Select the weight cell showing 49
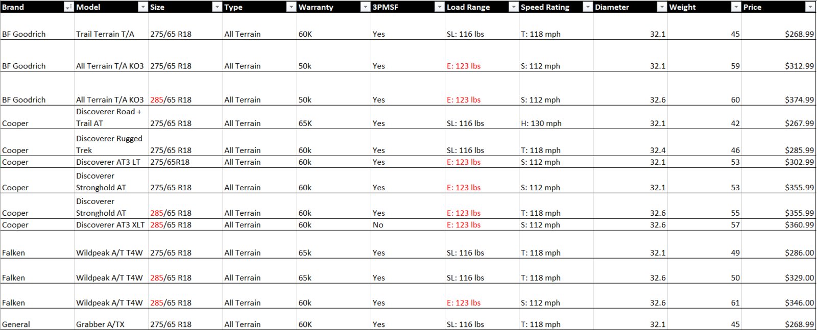This screenshot has width=817, height=330. coord(704,244)
